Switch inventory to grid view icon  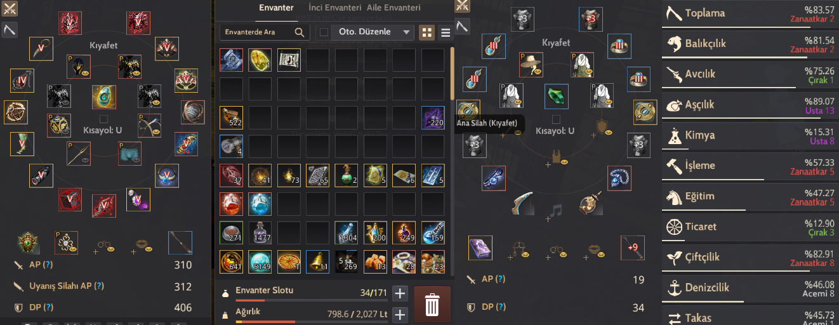(x=427, y=32)
